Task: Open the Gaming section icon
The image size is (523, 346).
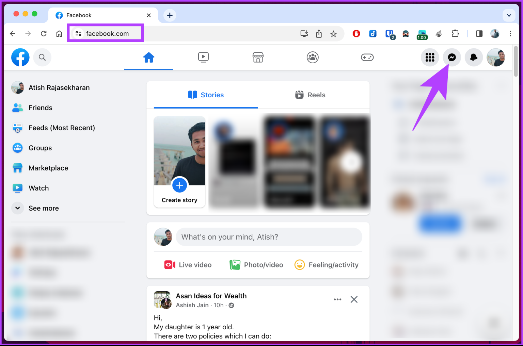Action: tap(367, 57)
